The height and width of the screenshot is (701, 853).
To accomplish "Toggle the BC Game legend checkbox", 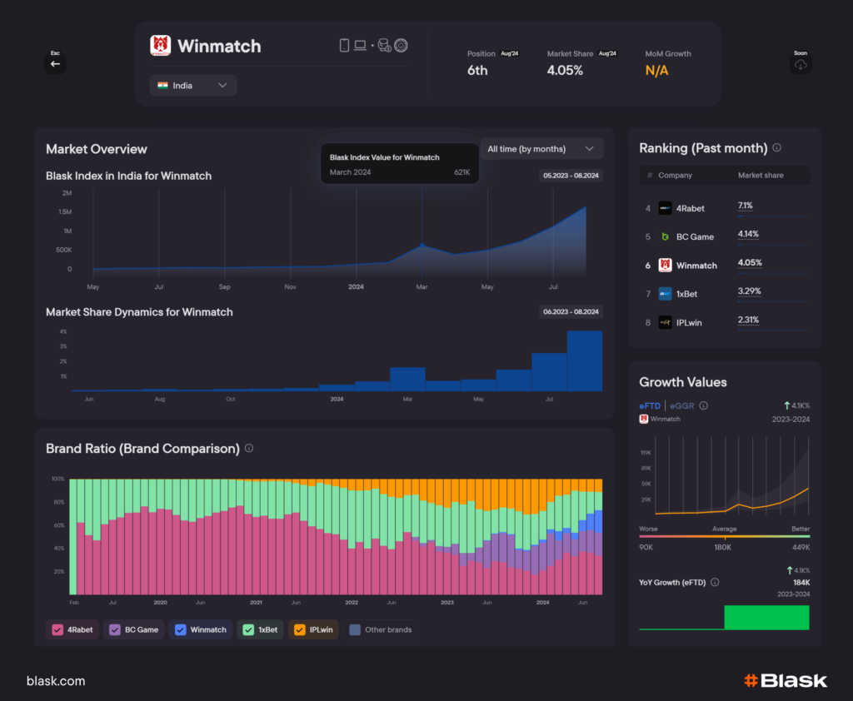I will [x=115, y=629].
